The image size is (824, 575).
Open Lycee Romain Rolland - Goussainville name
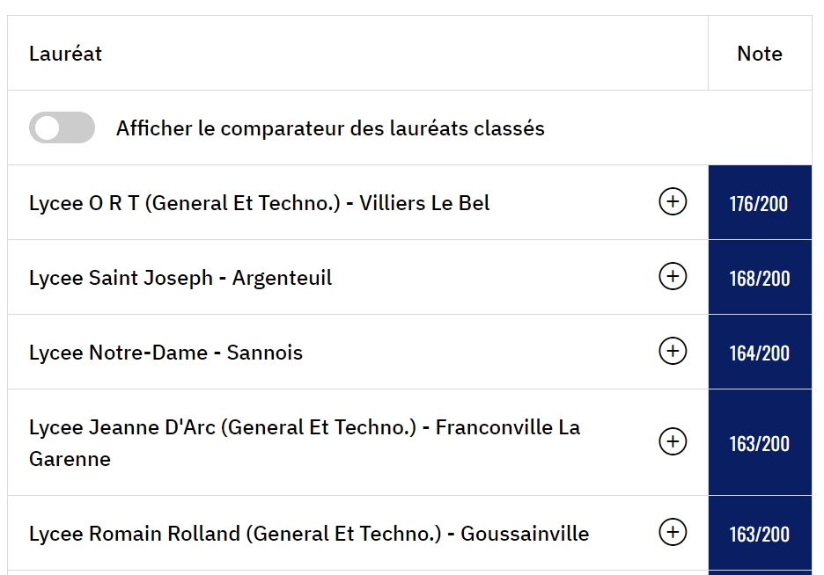308,534
